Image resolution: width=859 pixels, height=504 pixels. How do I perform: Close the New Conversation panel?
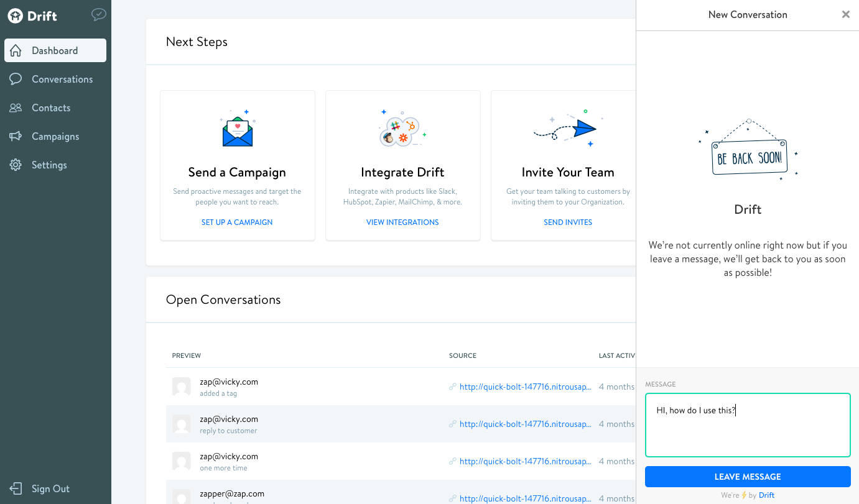pyautogui.click(x=845, y=15)
